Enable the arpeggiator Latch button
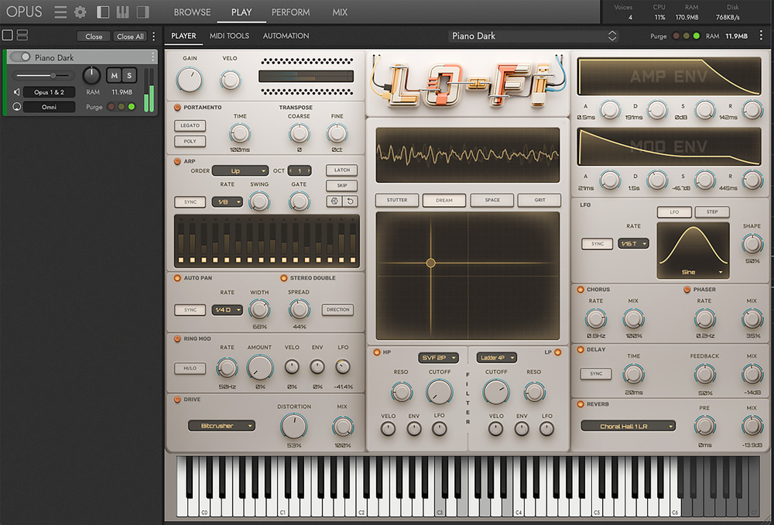Viewport: 774px width, 525px height. pyautogui.click(x=341, y=170)
